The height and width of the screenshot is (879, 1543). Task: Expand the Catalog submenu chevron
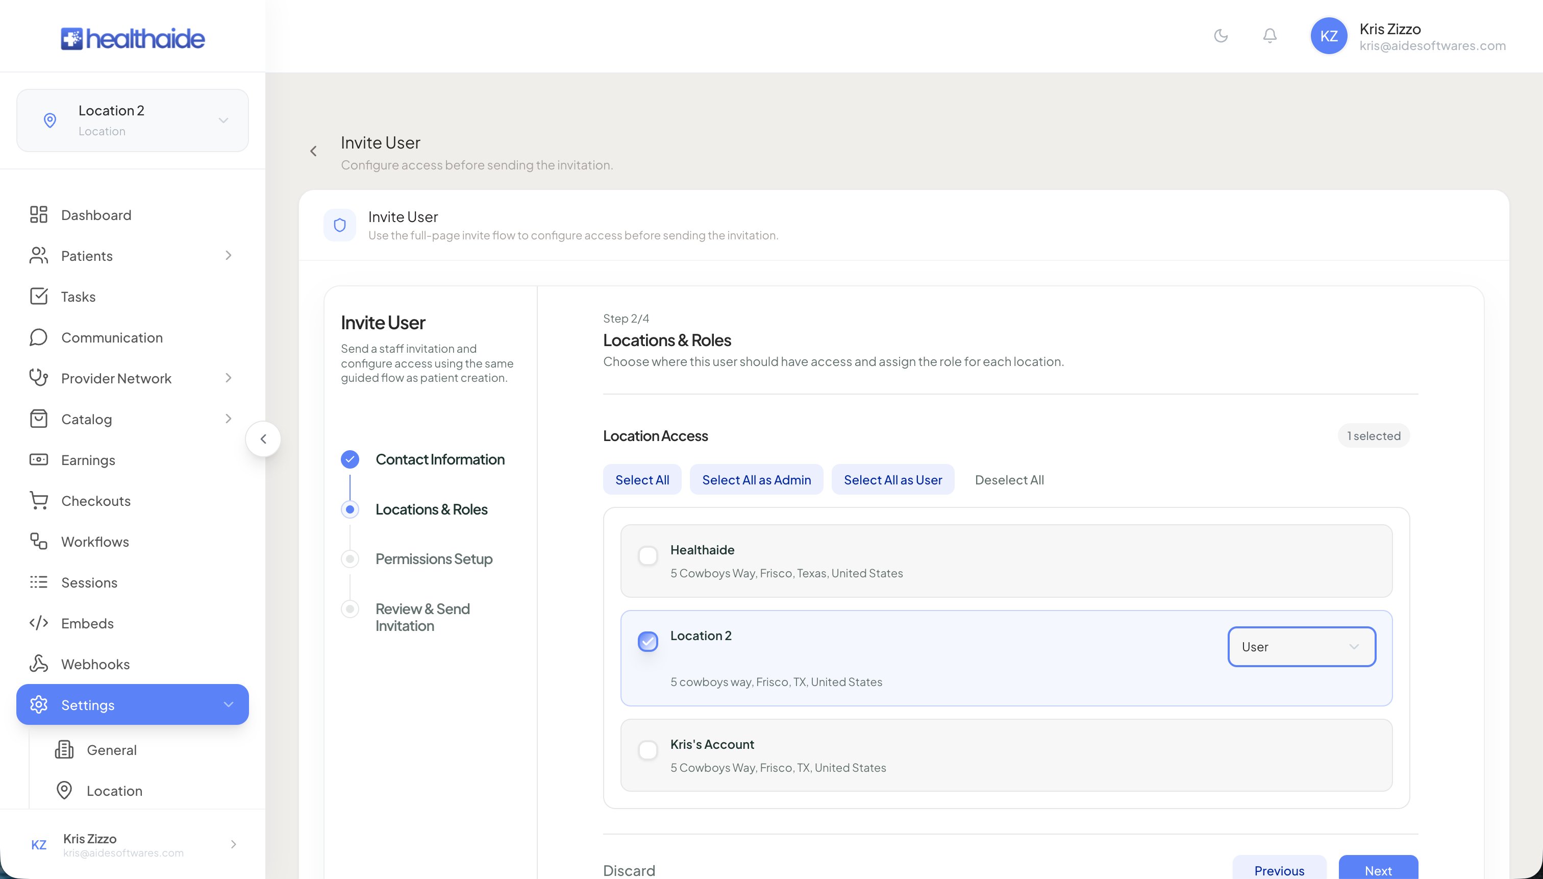[228, 419]
